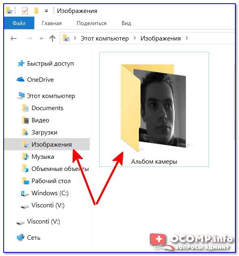Click the Forward navigation arrow
This screenshot has width=239, height=256.
[x=29, y=38]
